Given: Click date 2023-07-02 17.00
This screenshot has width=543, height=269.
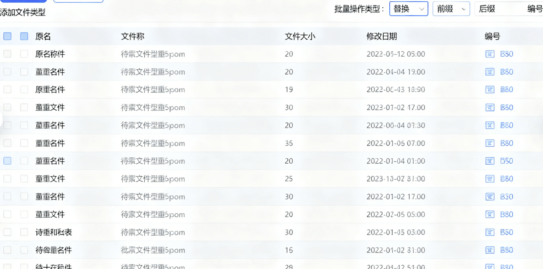Looking at the screenshot, I should 396,108.
